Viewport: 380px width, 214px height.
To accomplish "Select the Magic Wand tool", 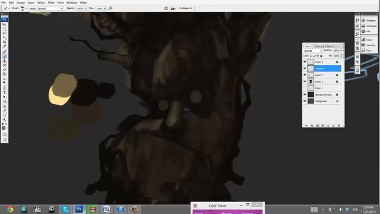I will pyautogui.click(x=4, y=37).
